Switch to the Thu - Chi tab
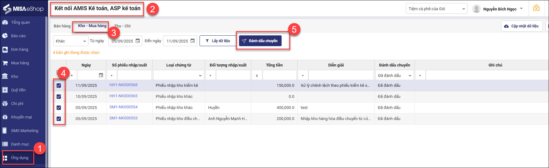Image resolution: width=549 pixels, height=168 pixels. point(123,26)
